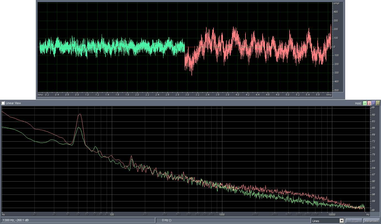Click the -90 dB scale label
Screen dimensions: 381x224
[x=374, y=181]
